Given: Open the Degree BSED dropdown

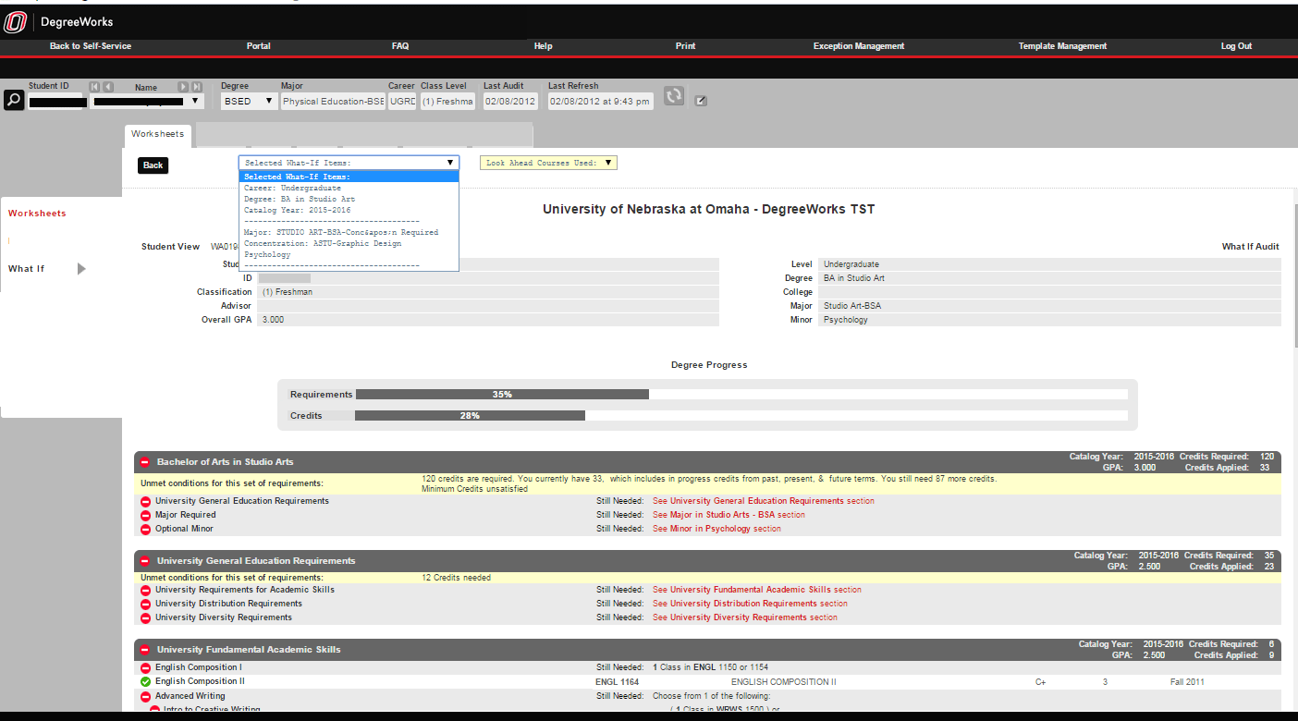Looking at the screenshot, I should click(x=249, y=102).
